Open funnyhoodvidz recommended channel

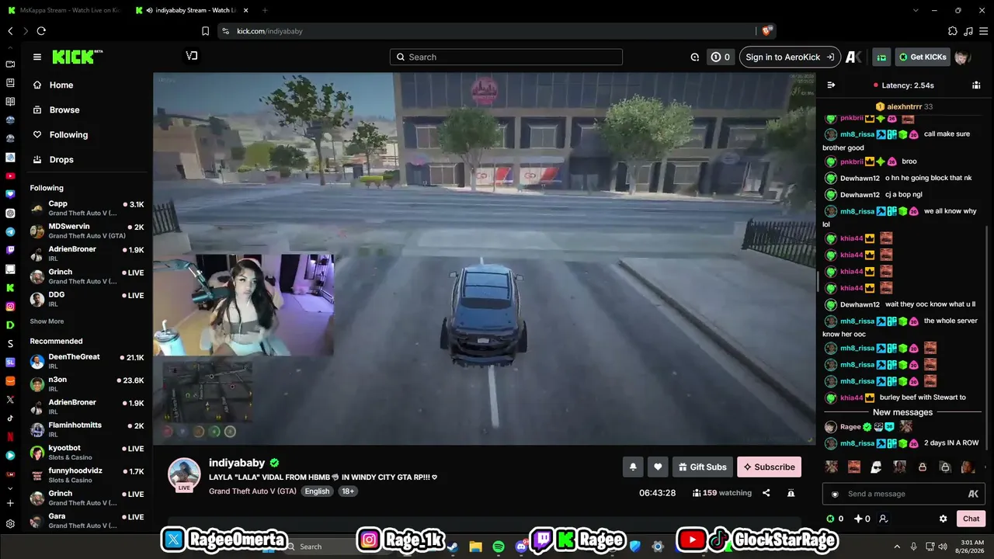click(x=87, y=475)
